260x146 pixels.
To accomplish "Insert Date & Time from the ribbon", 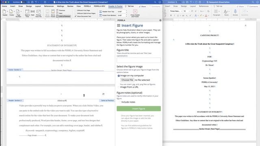I will [x=27, y=12].
